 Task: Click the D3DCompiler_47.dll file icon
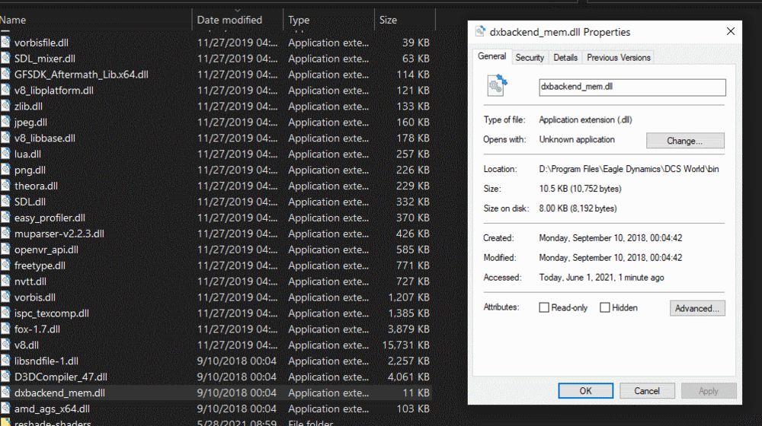tap(6, 377)
